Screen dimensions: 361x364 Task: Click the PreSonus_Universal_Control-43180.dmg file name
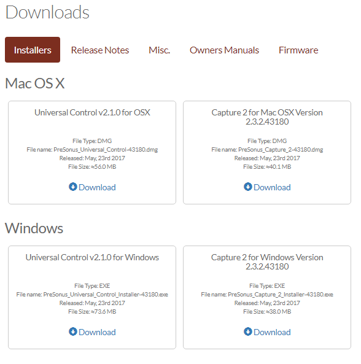pyautogui.click(x=106, y=150)
